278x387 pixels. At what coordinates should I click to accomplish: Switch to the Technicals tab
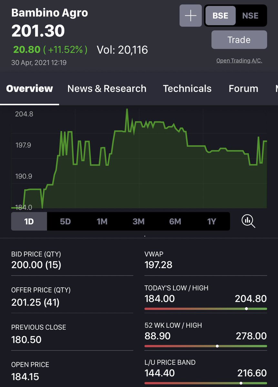187,89
